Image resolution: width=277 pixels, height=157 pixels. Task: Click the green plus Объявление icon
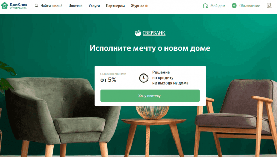pyautogui.click(x=234, y=6)
